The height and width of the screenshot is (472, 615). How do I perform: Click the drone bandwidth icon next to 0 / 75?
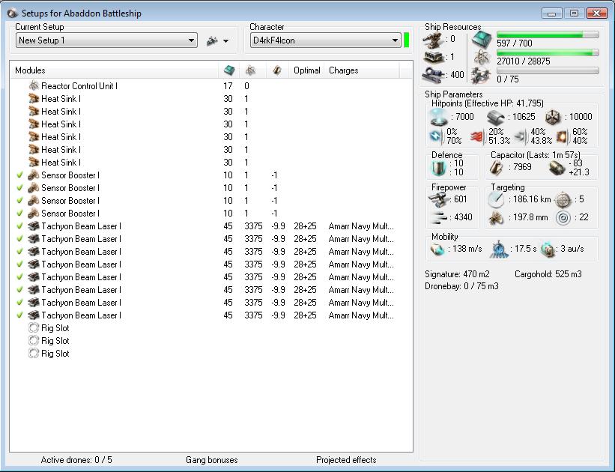tap(481, 76)
